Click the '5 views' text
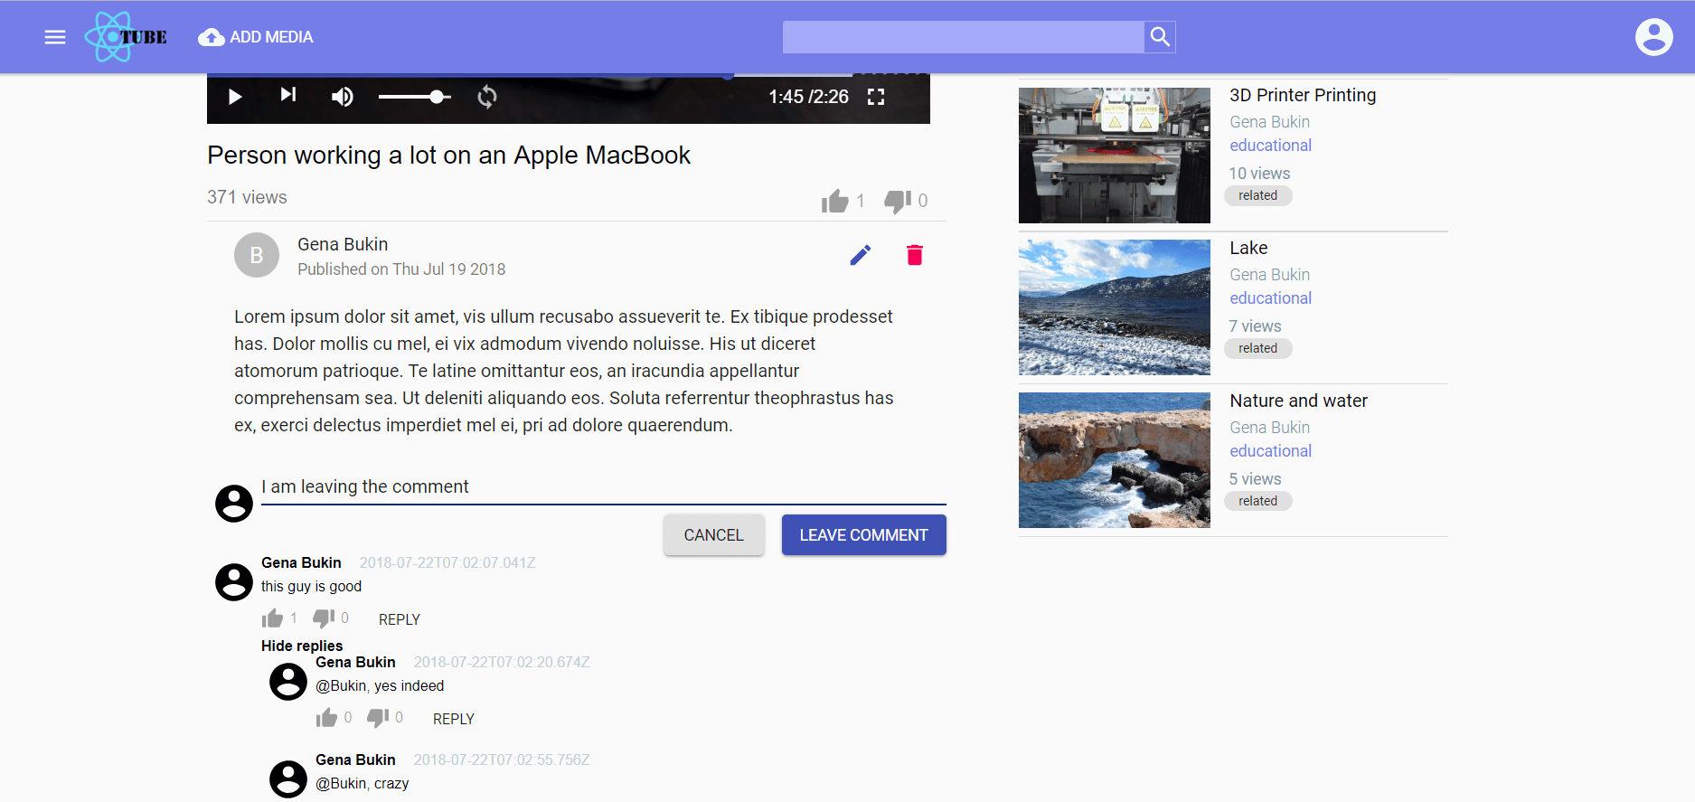Screen dimensions: 1695x802 point(1255,478)
